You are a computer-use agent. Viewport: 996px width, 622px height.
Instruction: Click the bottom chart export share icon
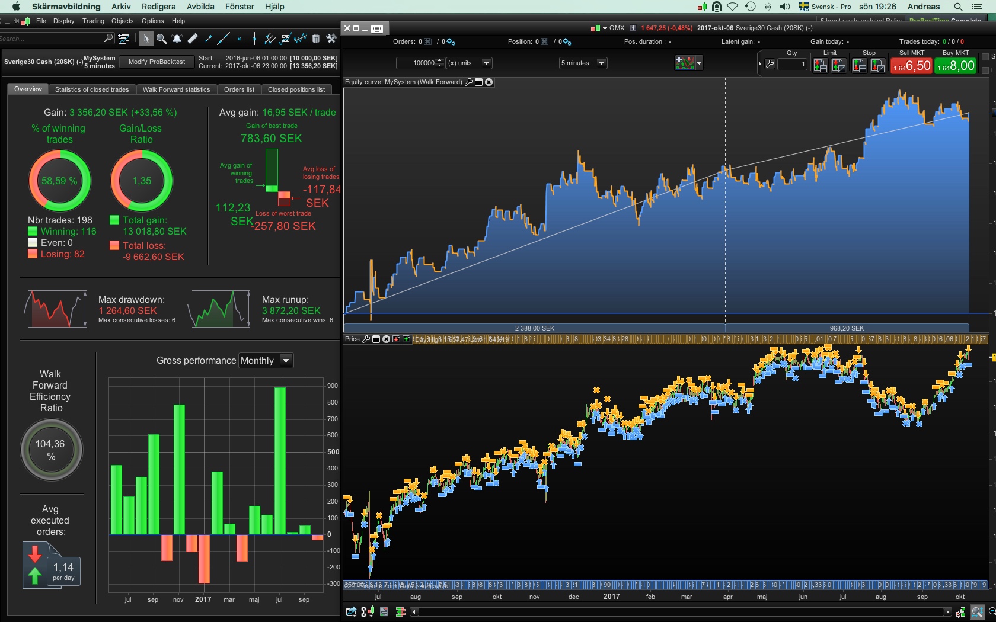tap(352, 612)
